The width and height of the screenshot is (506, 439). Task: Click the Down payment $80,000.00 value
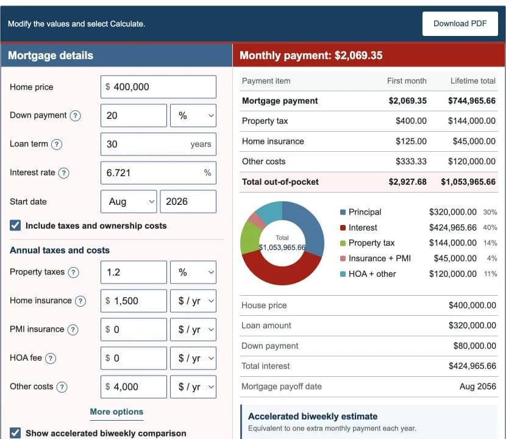pyautogui.click(x=474, y=346)
